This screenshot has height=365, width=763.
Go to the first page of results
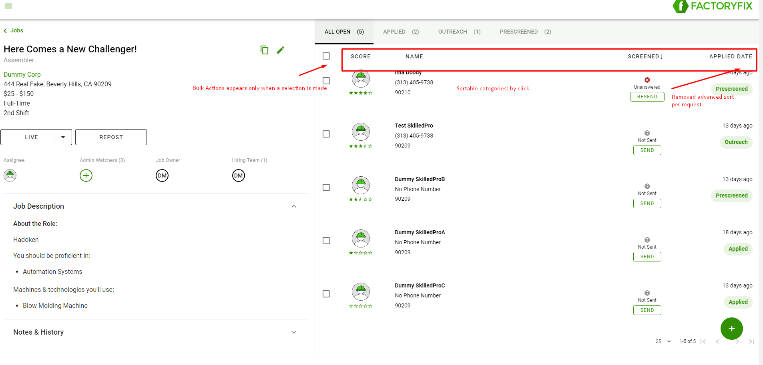[703, 341]
